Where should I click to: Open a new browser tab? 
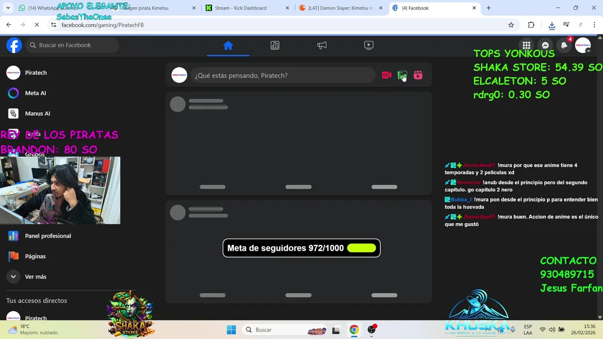coord(489,8)
